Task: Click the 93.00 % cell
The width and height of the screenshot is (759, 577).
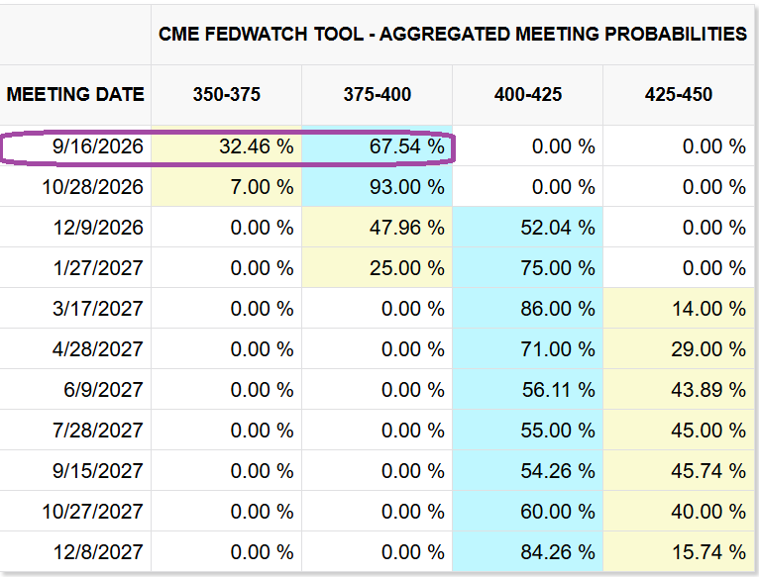Action: click(378, 187)
